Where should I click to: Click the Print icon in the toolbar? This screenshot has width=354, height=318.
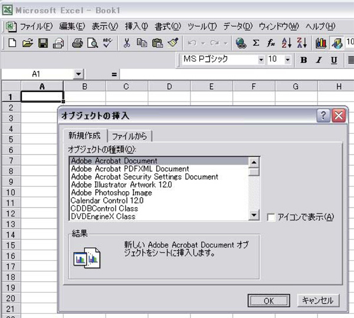pos(77,42)
